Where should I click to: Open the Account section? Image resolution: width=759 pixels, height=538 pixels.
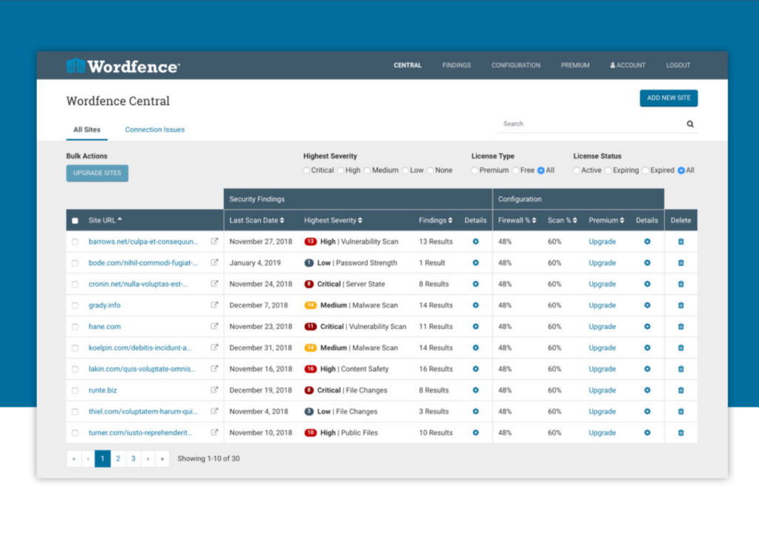click(x=627, y=65)
